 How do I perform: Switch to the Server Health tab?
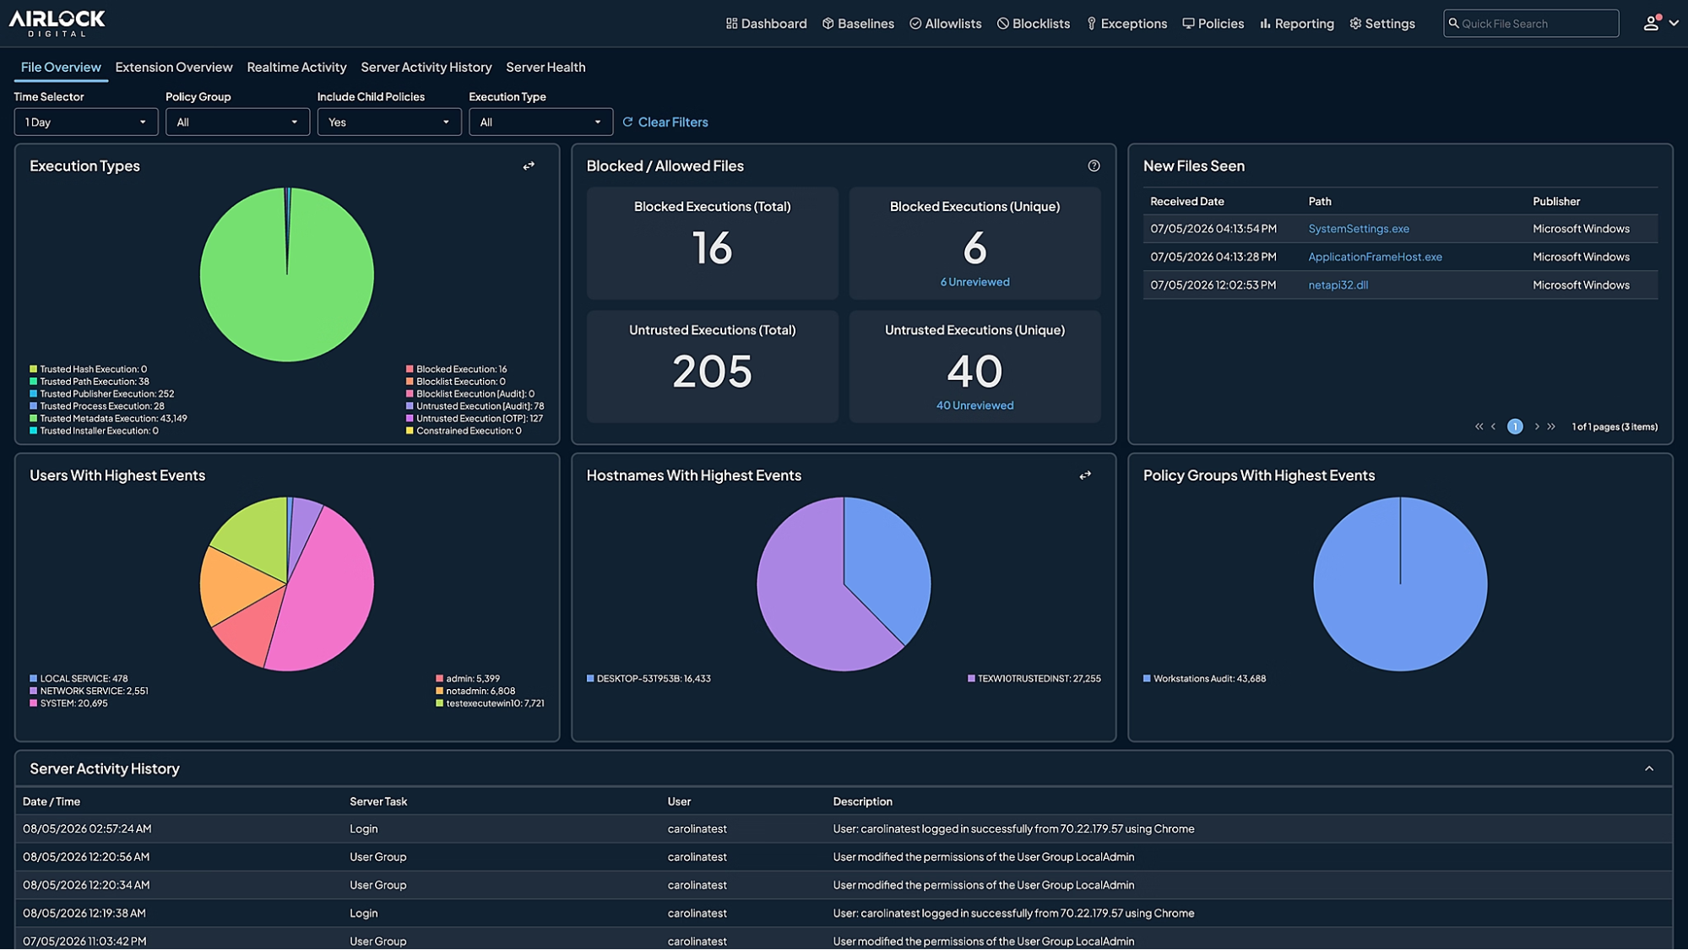(x=545, y=68)
